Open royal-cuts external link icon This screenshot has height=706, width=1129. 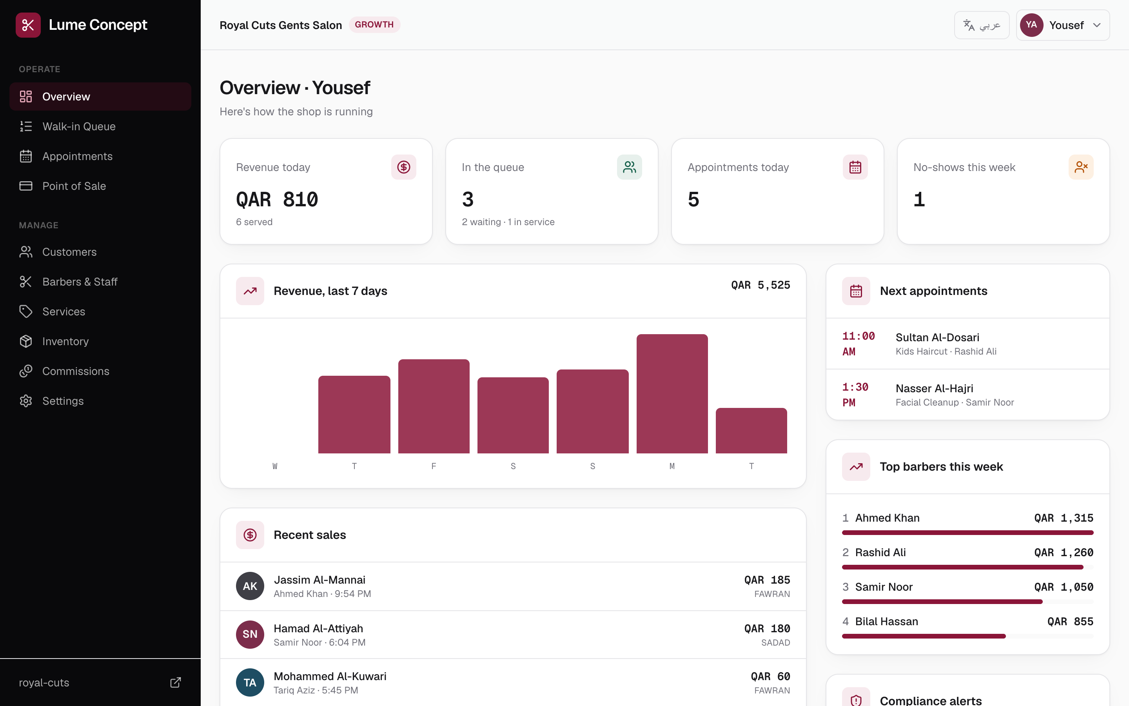tap(175, 682)
